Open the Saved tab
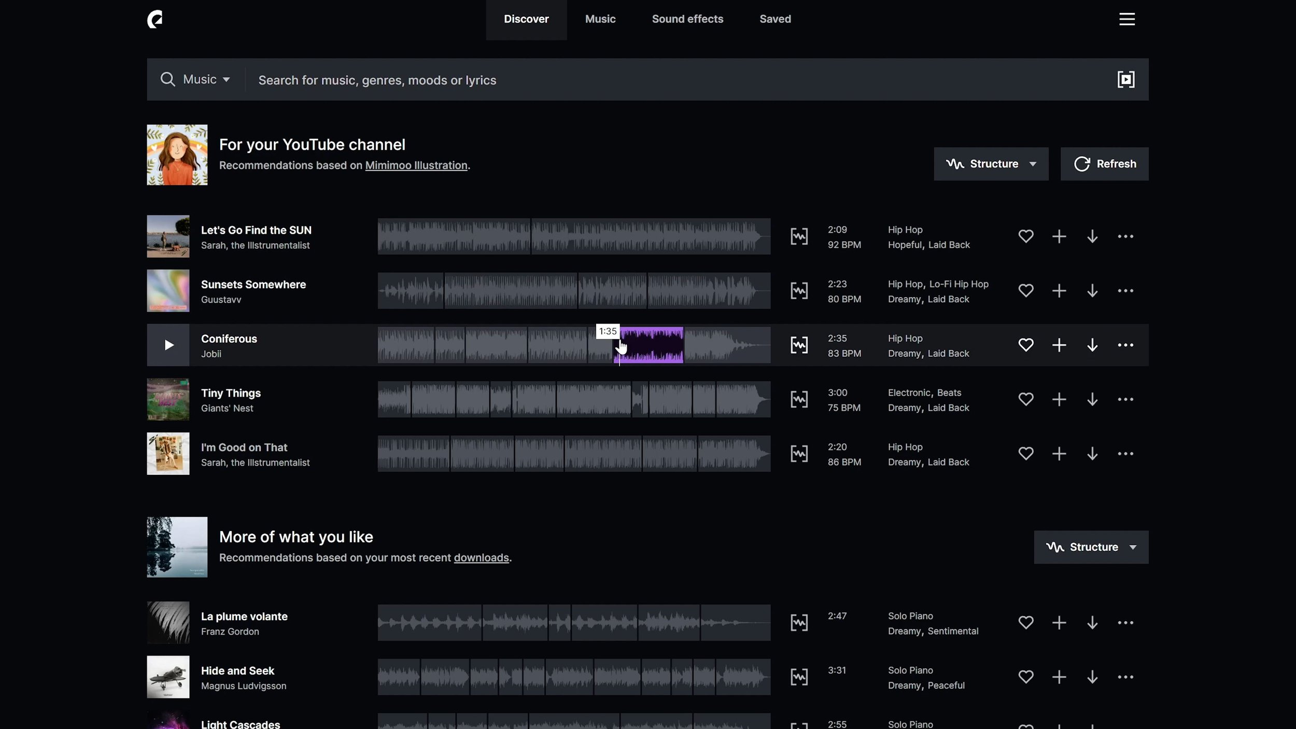Viewport: 1296px width, 729px height. tap(775, 19)
